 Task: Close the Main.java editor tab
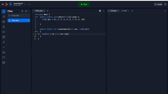tap(44, 11)
